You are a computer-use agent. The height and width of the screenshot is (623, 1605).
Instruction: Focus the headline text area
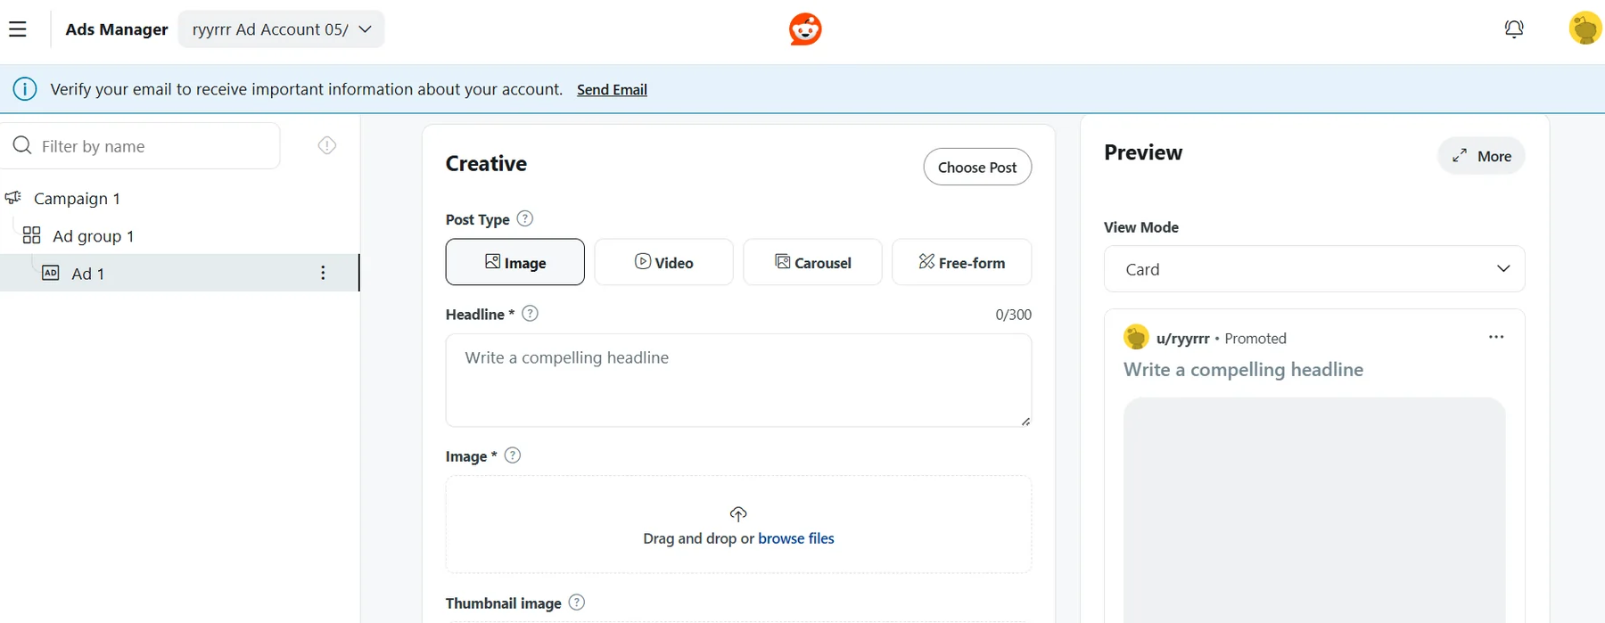(738, 381)
